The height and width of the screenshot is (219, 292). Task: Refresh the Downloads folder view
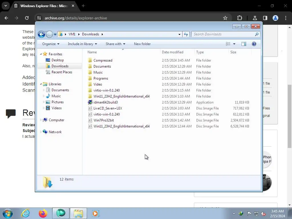(x=186, y=34)
